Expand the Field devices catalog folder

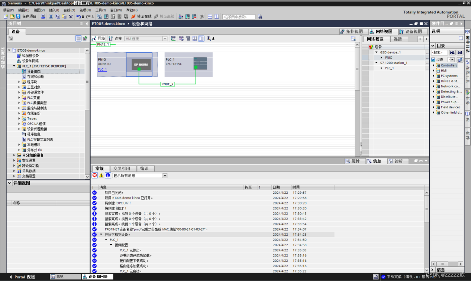[x=433, y=107]
